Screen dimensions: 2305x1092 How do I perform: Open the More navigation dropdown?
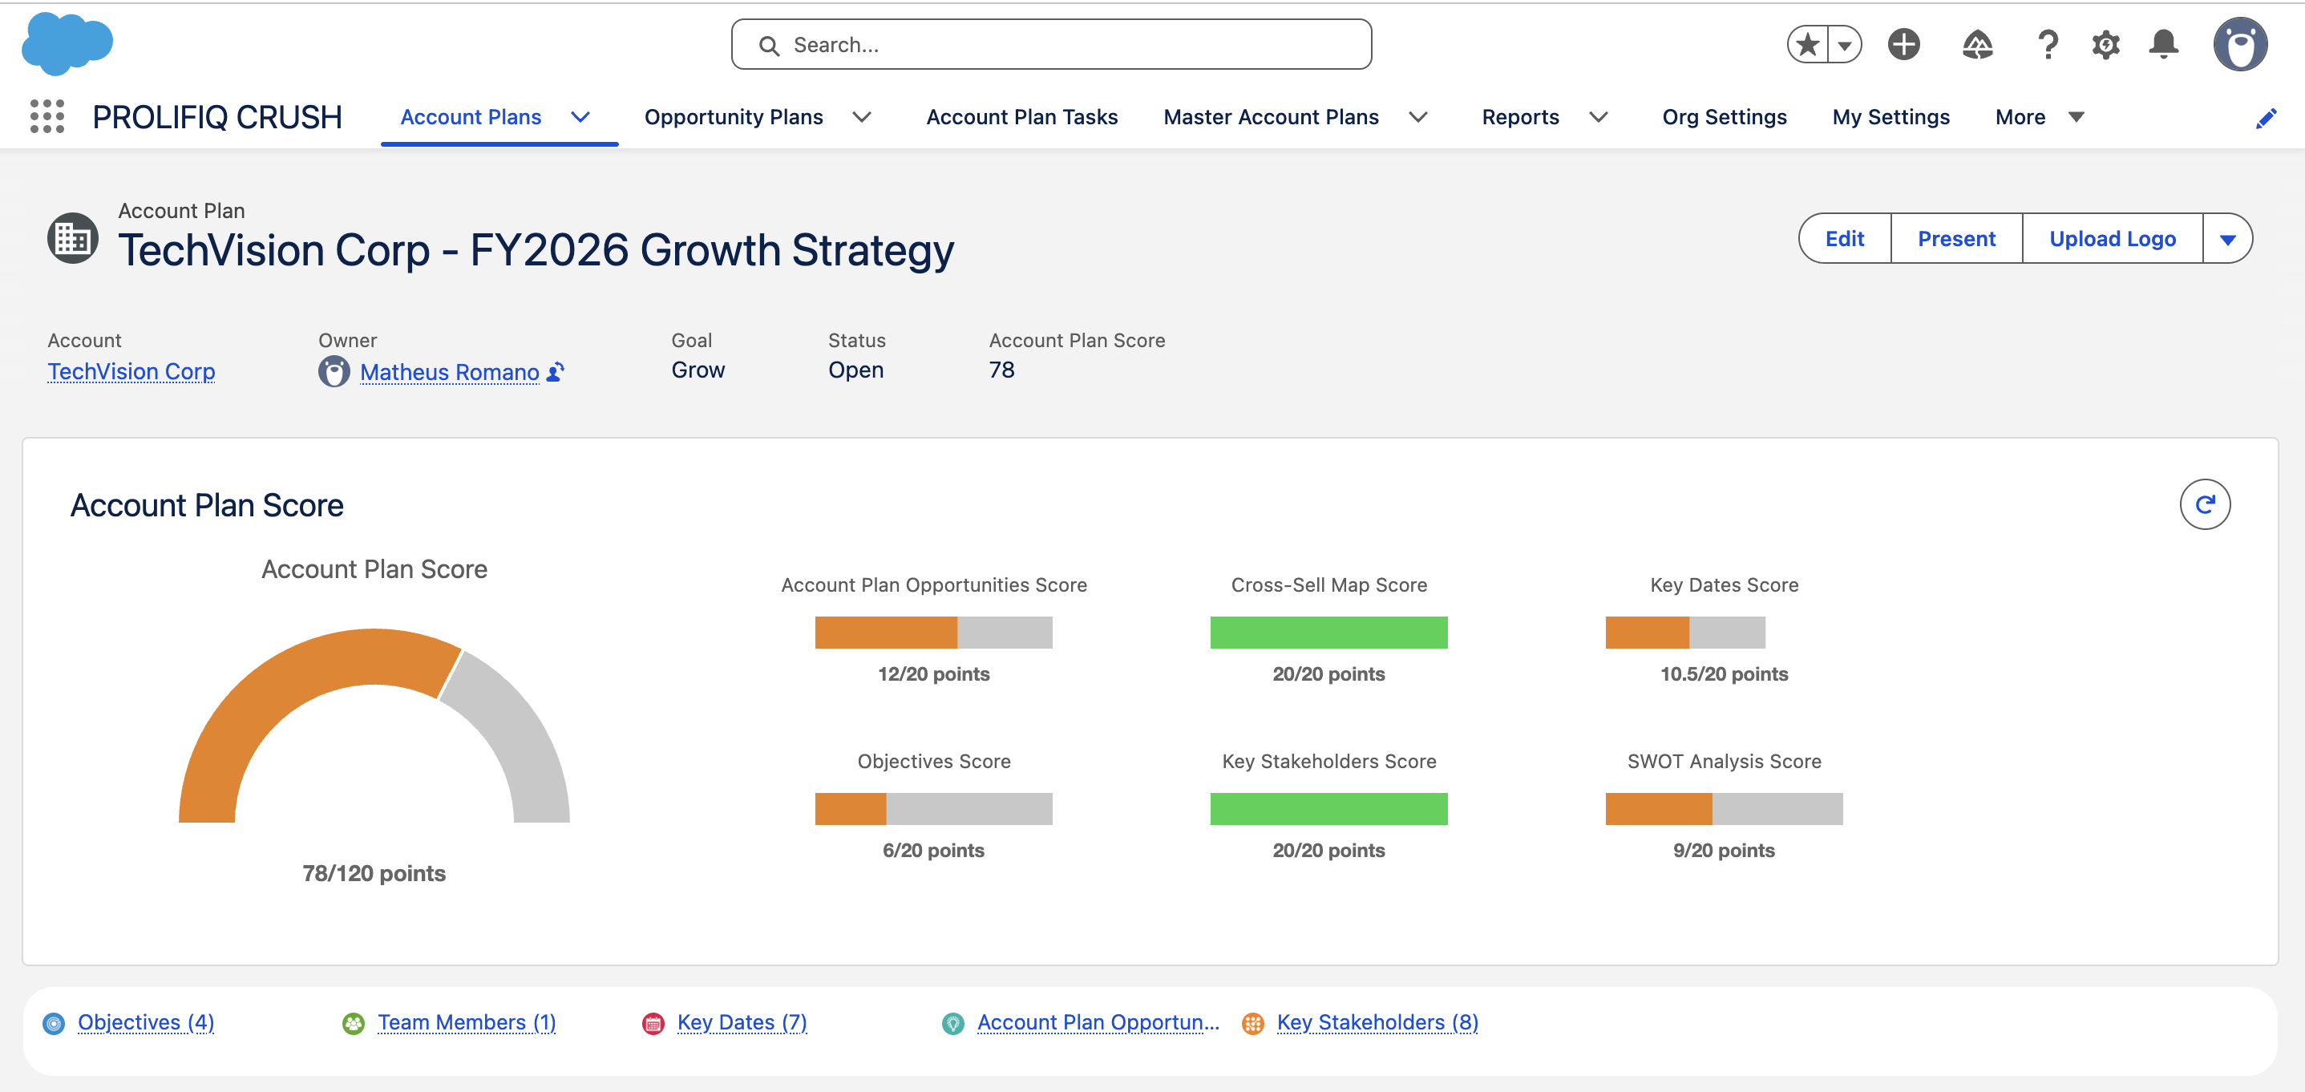(x=2040, y=117)
